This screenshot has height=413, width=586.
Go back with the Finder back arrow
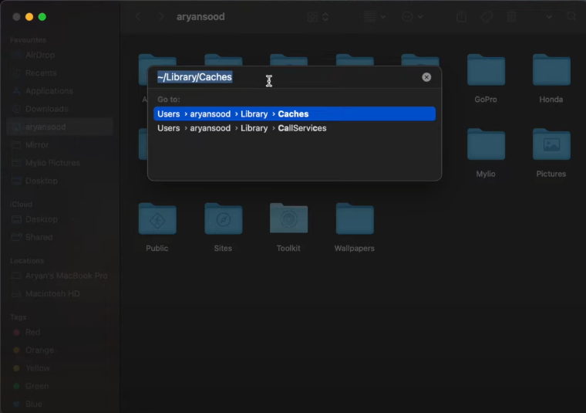point(138,16)
